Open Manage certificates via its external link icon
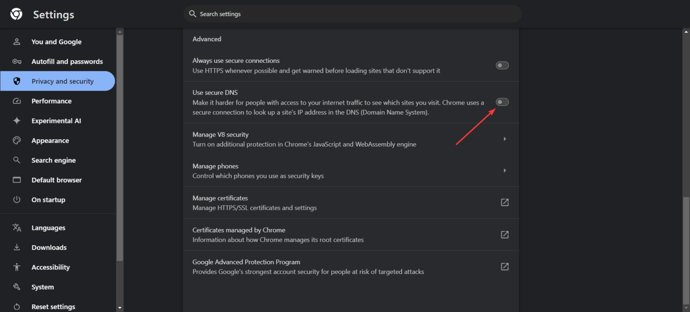690x312 pixels. click(x=504, y=202)
